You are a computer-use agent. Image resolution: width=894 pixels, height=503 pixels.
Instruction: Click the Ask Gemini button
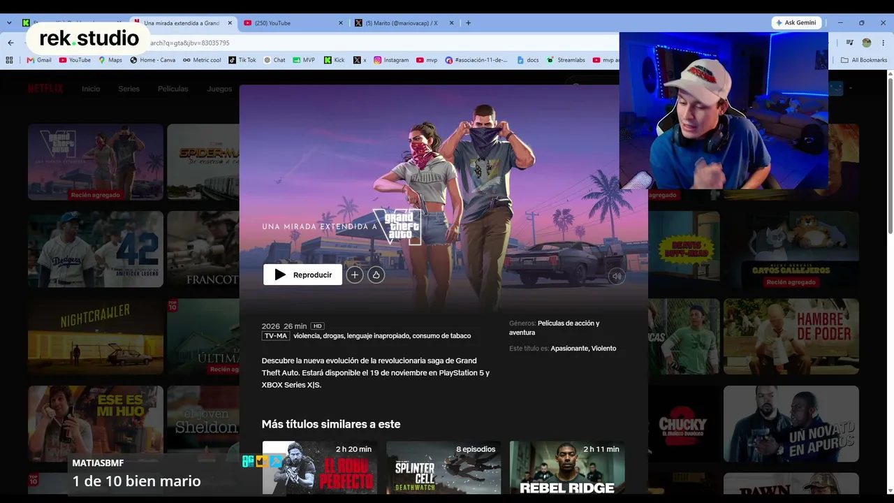(x=796, y=22)
